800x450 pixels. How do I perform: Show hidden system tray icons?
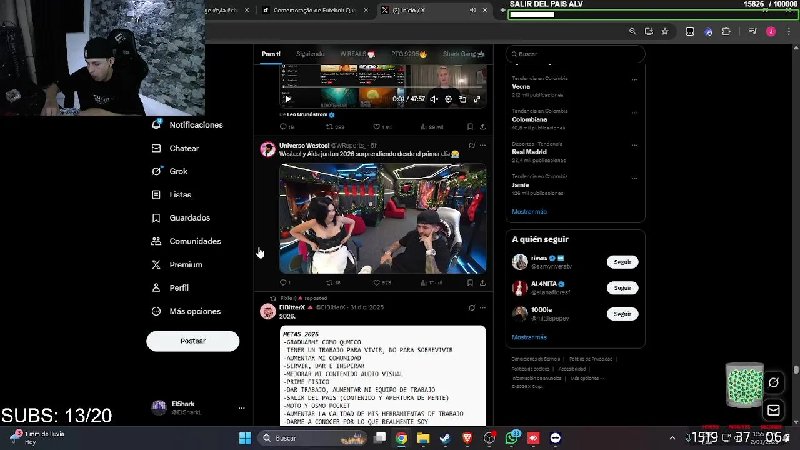point(672,438)
